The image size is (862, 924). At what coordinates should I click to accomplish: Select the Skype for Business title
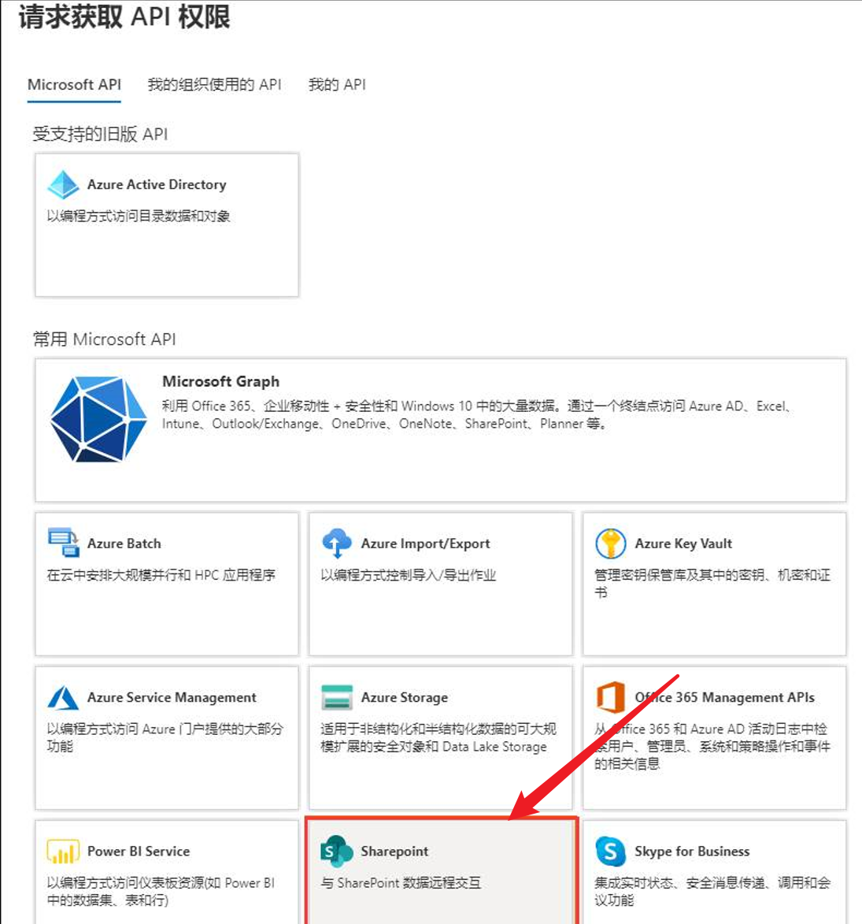coord(692,852)
